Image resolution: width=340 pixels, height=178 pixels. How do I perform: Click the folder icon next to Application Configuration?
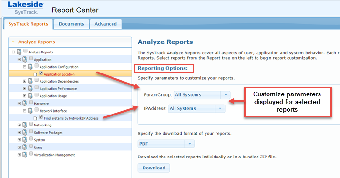[31, 67]
